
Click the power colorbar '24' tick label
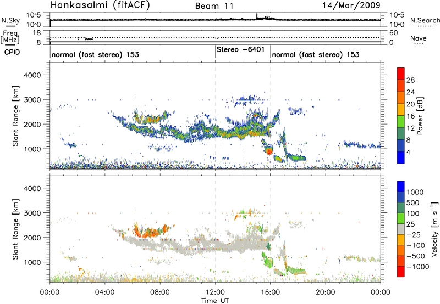click(410, 92)
